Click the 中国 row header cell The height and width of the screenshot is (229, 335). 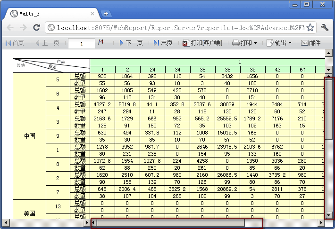pos(29,136)
